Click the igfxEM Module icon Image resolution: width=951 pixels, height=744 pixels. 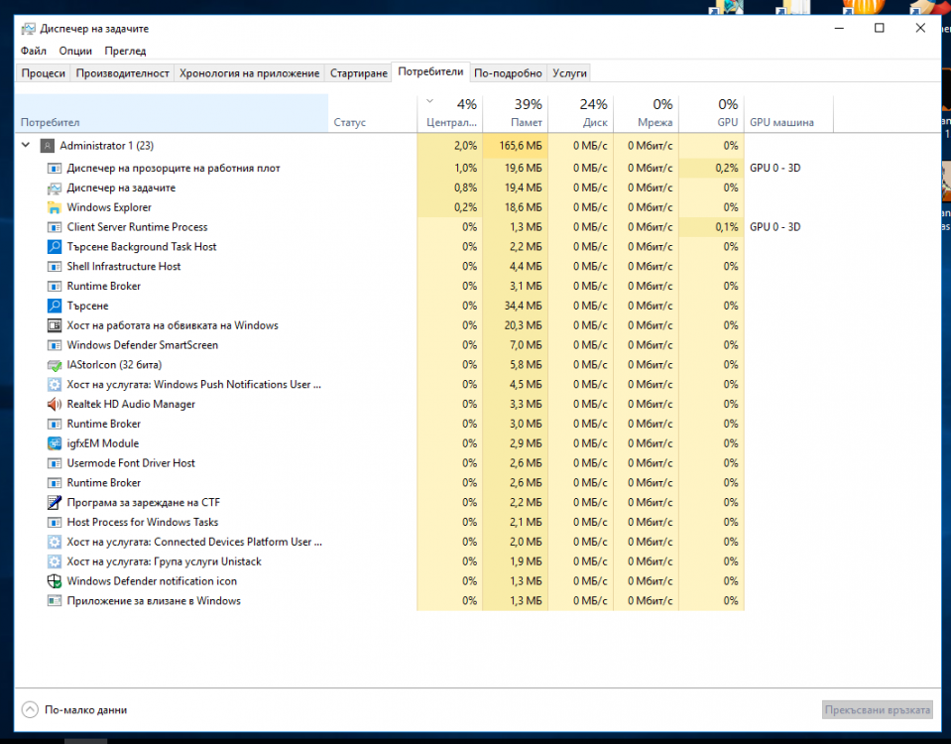tap(55, 443)
